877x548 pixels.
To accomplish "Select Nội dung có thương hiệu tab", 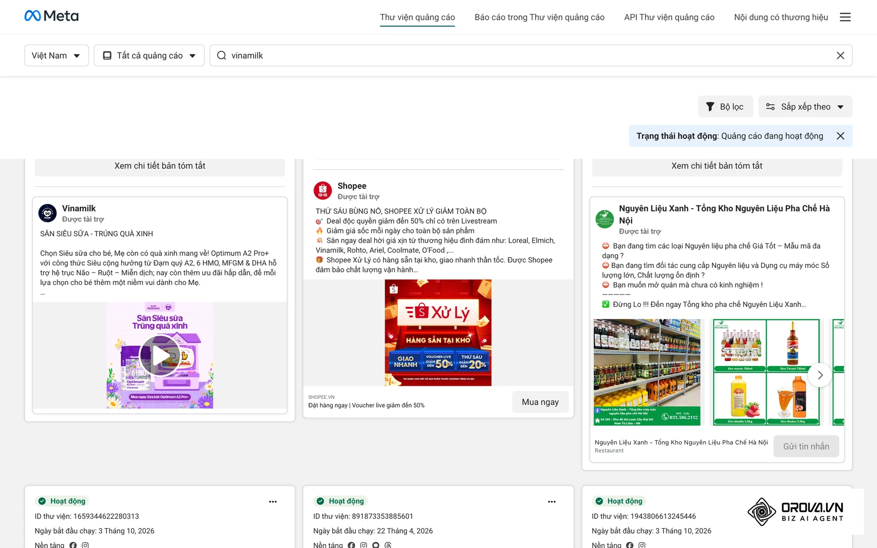I will [x=781, y=17].
